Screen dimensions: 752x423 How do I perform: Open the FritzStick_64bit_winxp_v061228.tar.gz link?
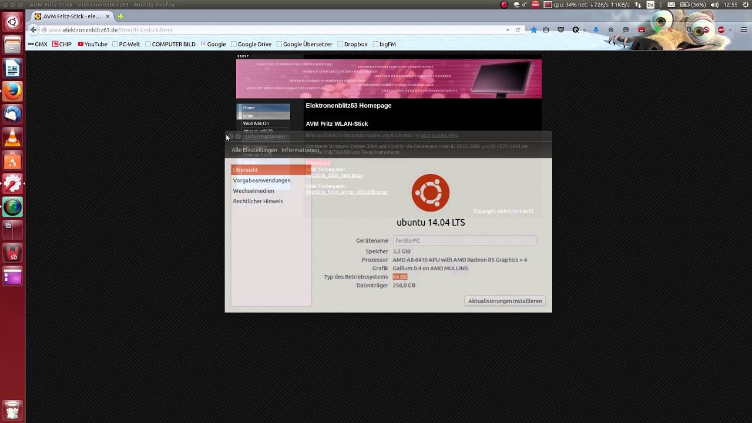click(x=347, y=192)
